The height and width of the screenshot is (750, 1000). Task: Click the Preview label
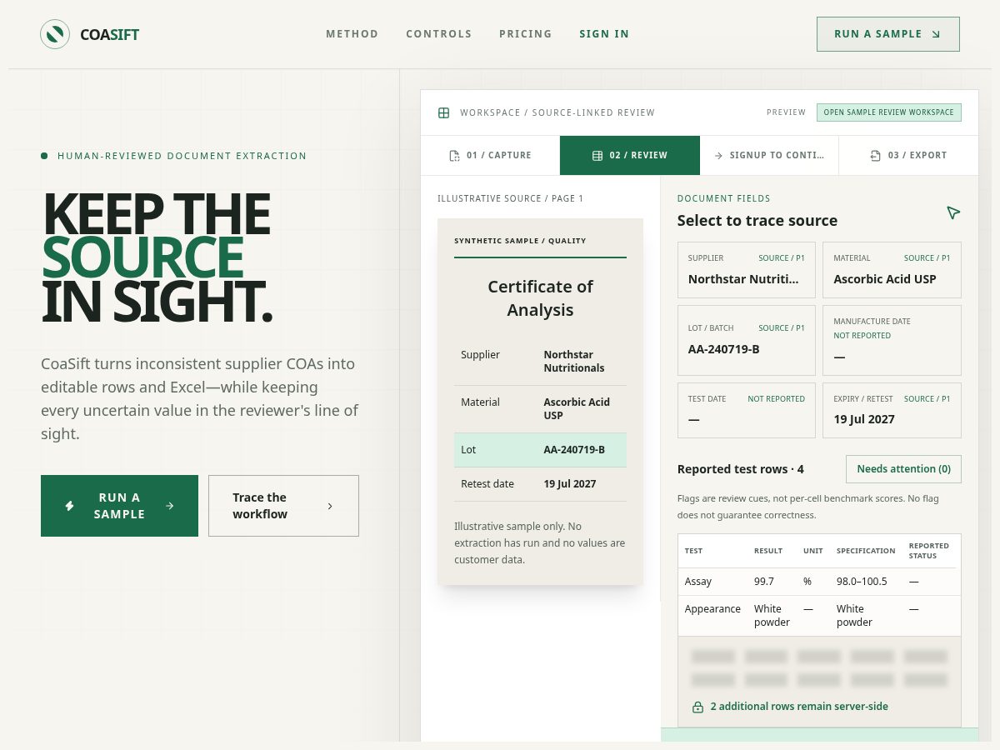coord(786,112)
